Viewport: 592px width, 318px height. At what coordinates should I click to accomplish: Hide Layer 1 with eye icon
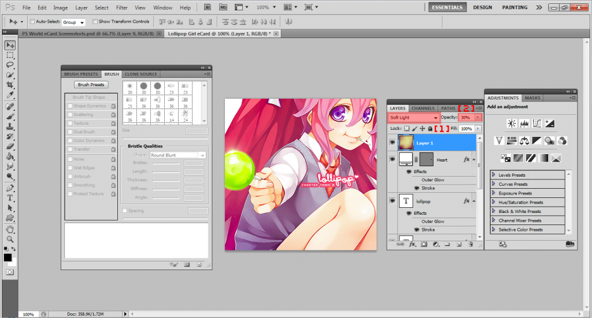[393, 143]
